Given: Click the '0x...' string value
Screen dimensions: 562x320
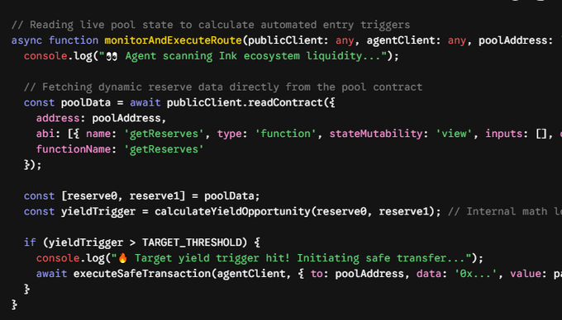Looking at the screenshot, I should click(475, 274).
